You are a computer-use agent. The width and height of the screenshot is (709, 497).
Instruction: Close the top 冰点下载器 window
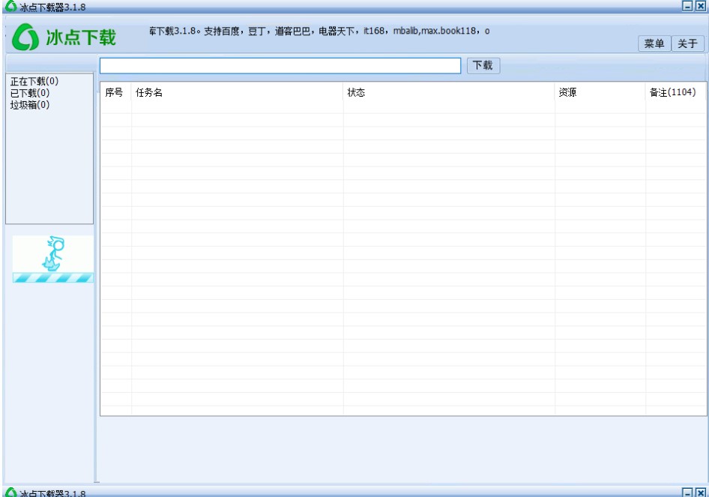point(700,6)
